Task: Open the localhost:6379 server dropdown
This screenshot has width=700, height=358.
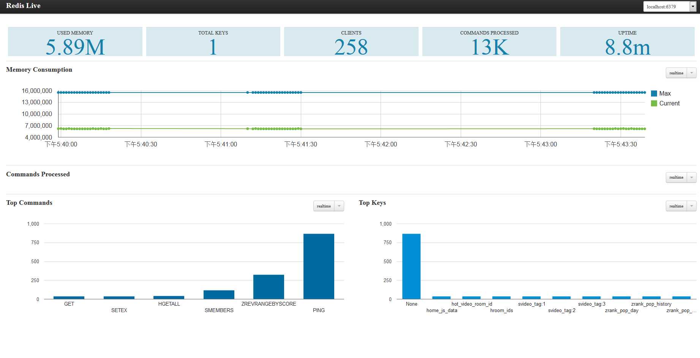Action: tap(669, 6)
